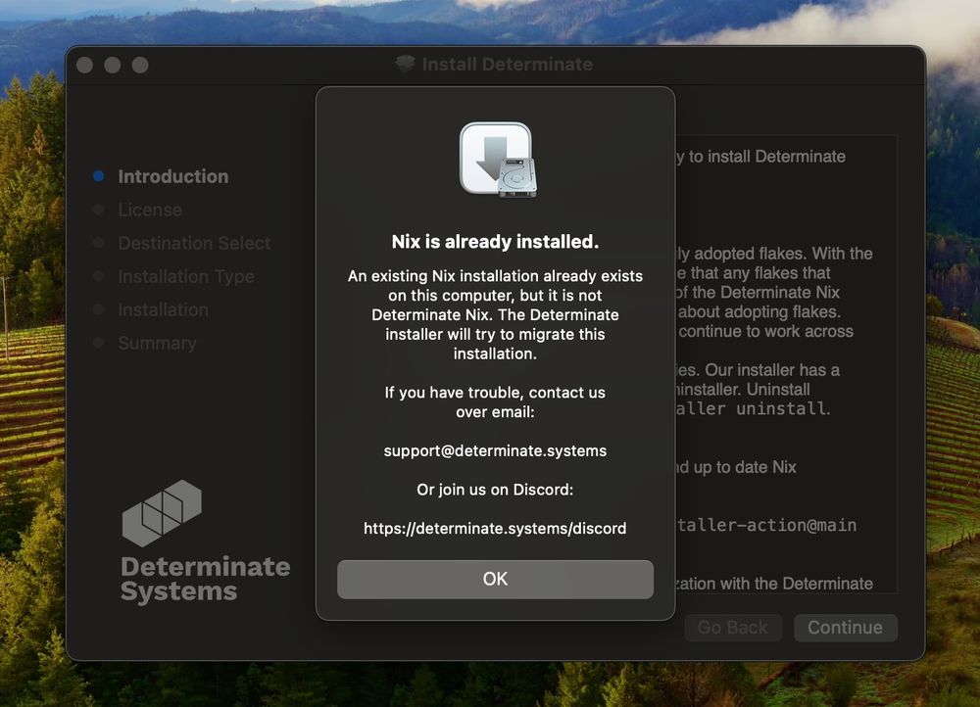Click the gray step dot beside License
This screenshot has height=707, width=980.
tap(98, 210)
